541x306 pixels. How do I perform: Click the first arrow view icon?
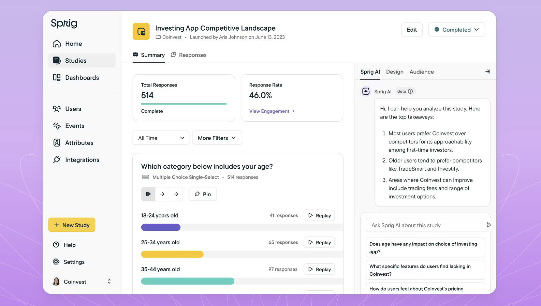point(162,194)
